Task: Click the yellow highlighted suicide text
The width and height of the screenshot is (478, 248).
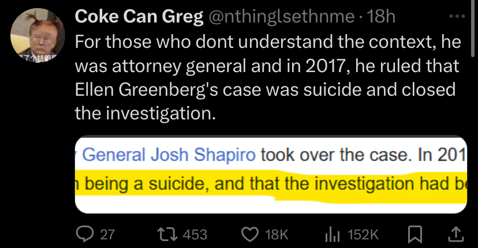Action: coord(271,185)
